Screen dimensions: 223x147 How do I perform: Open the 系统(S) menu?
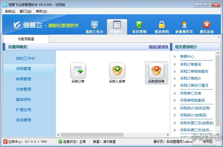pos(10,11)
